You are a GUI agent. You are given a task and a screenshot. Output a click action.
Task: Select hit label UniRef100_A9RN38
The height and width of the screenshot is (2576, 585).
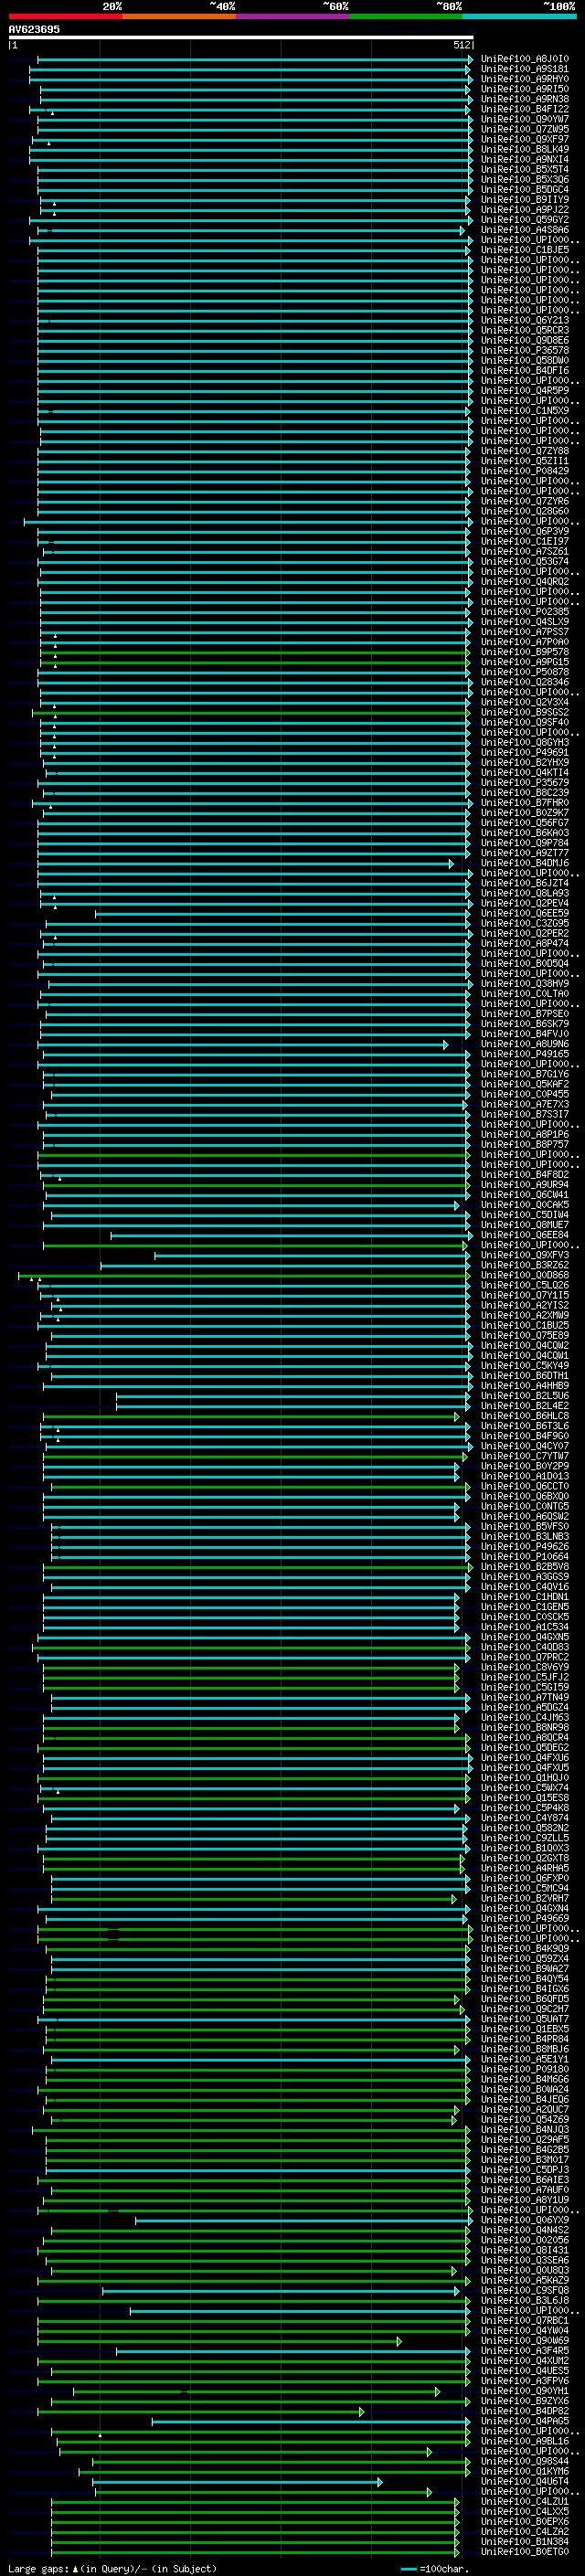click(x=525, y=99)
